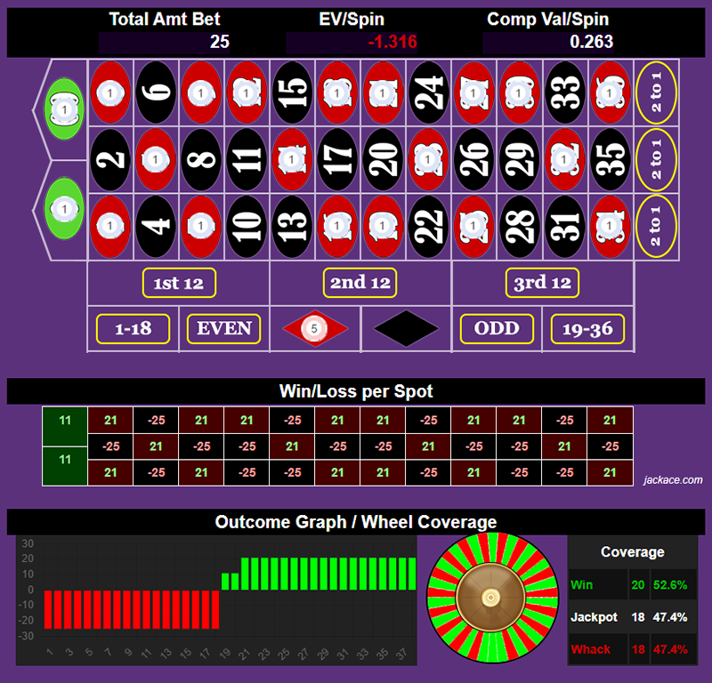Click the chip on red number 9
The image size is (712, 683).
201,93
